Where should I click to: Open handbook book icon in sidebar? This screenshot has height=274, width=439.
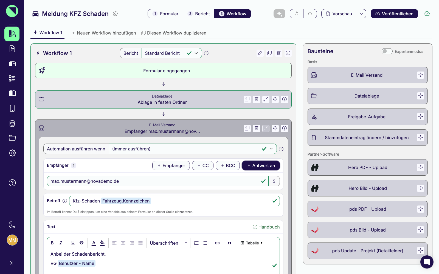coord(12,93)
